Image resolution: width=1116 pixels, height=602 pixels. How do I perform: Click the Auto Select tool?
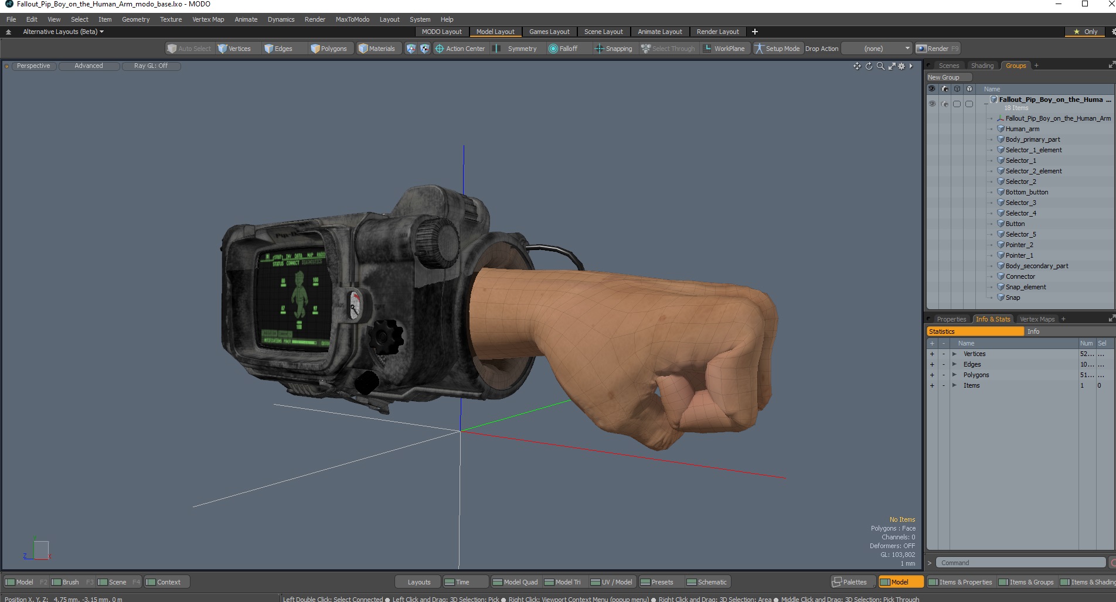pyautogui.click(x=189, y=49)
